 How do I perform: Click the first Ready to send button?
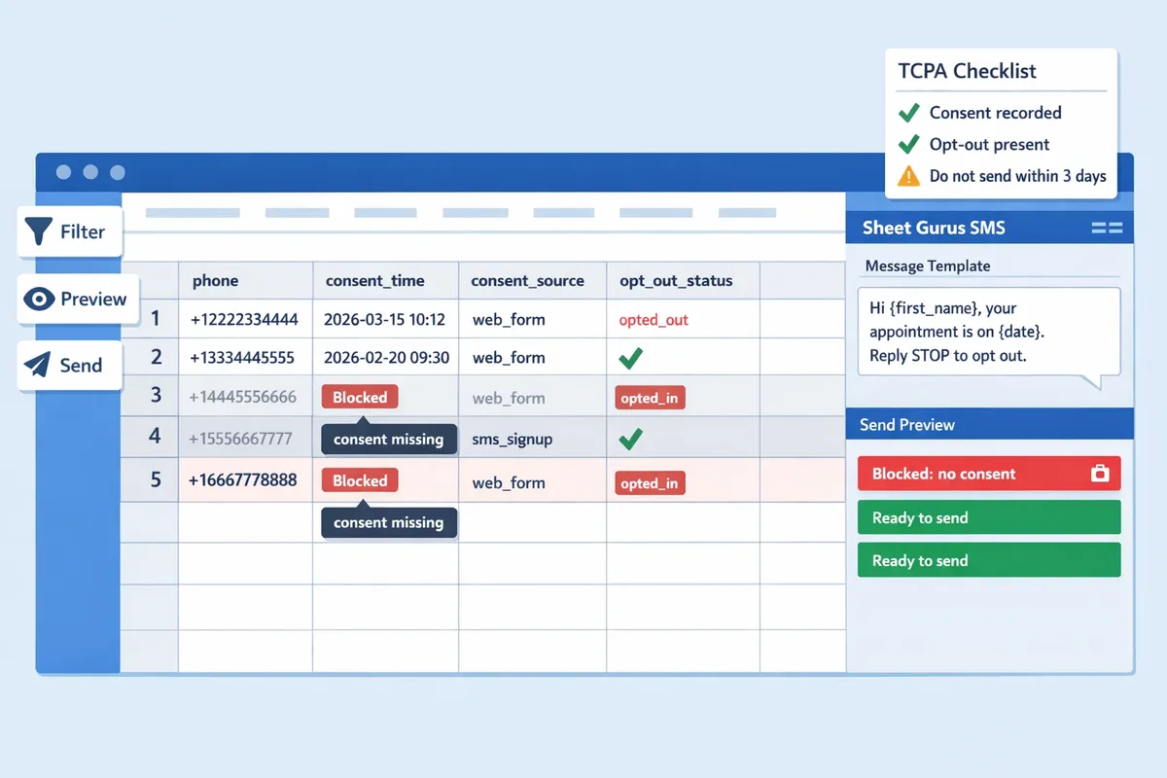(x=988, y=517)
